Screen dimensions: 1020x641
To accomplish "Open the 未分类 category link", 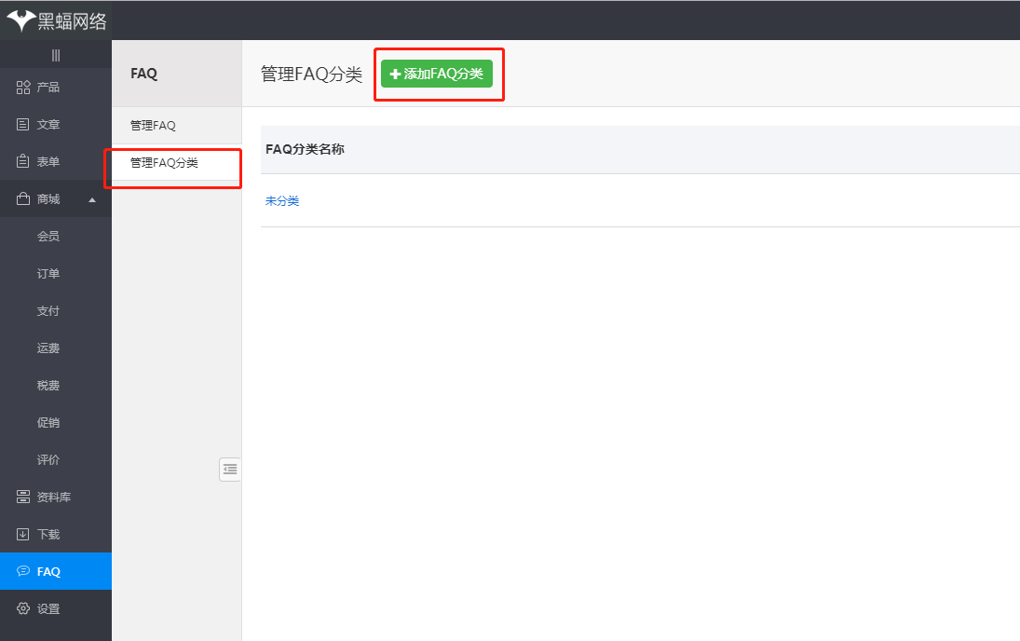I will [282, 201].
